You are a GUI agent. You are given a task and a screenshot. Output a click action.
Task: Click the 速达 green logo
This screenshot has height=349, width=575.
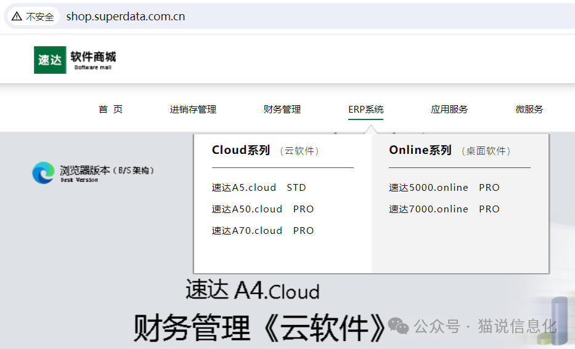50,60
